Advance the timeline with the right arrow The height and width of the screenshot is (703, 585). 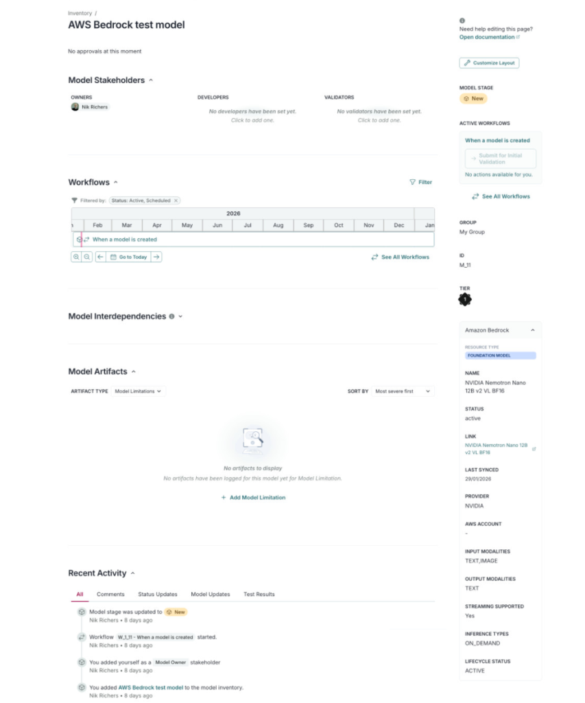[156, 257]
